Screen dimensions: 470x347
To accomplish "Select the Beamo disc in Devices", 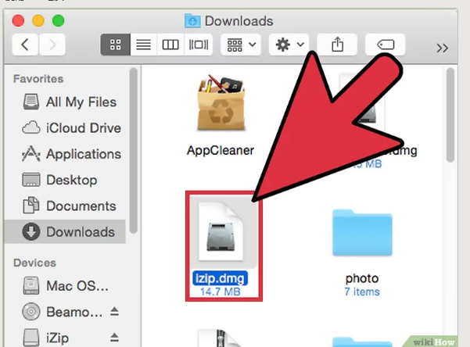I will 63,312.
